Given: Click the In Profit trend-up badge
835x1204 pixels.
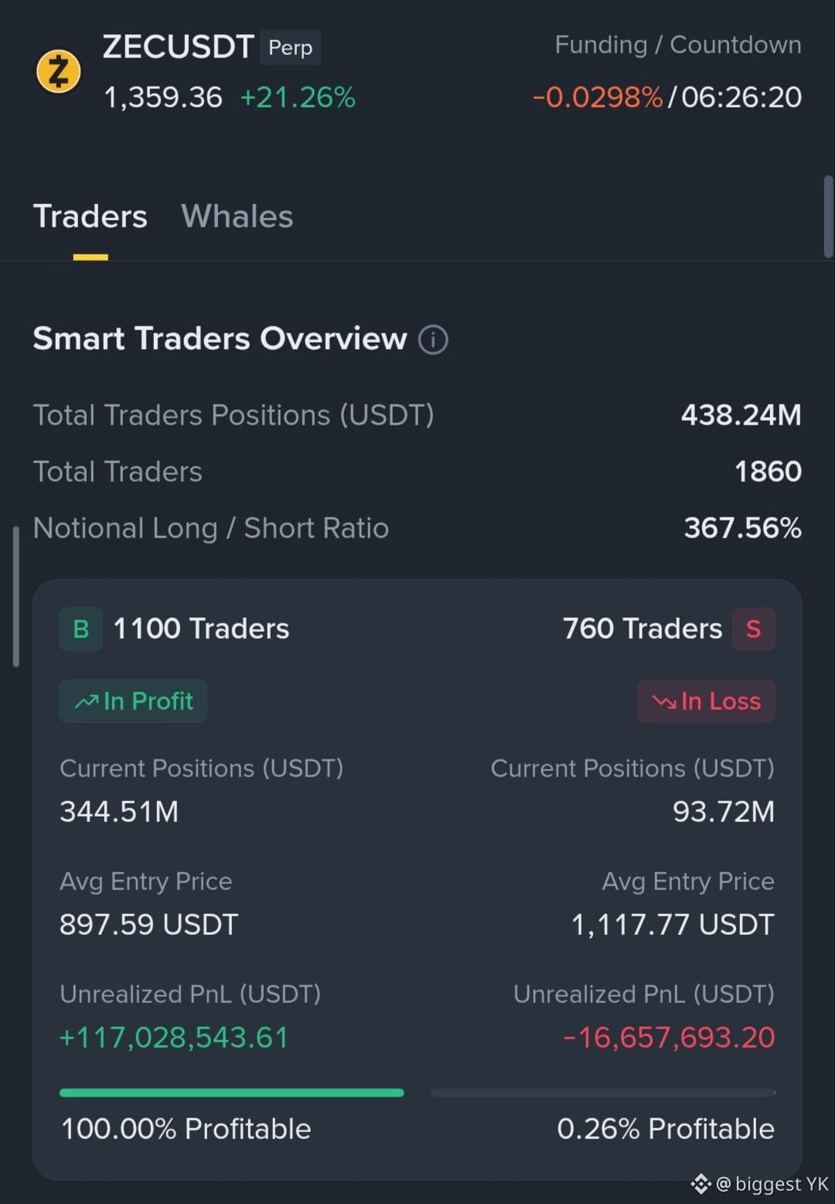Looking at the screenshot, I should click(133, 701).
